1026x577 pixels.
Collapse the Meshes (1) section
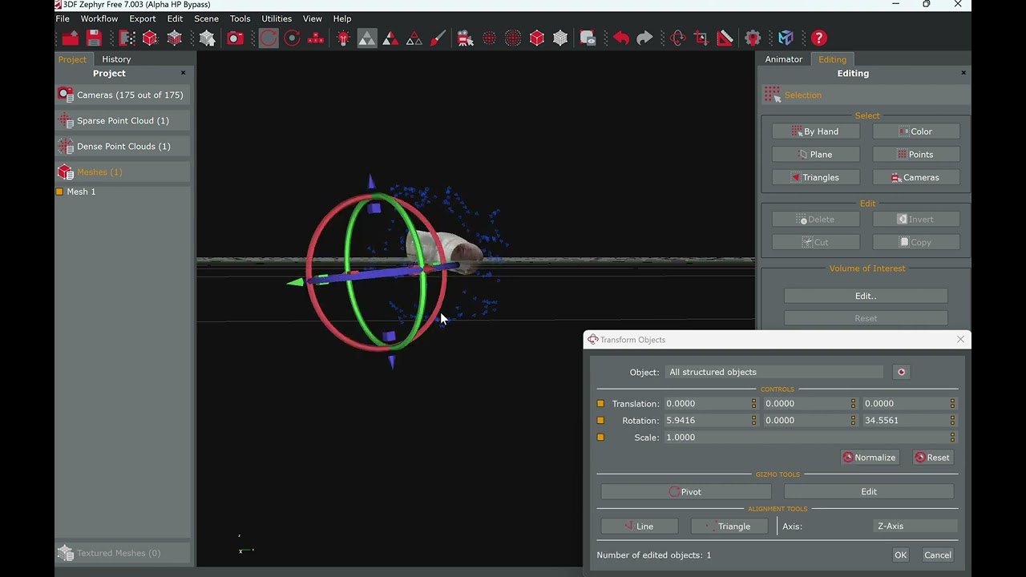[123, 171]
